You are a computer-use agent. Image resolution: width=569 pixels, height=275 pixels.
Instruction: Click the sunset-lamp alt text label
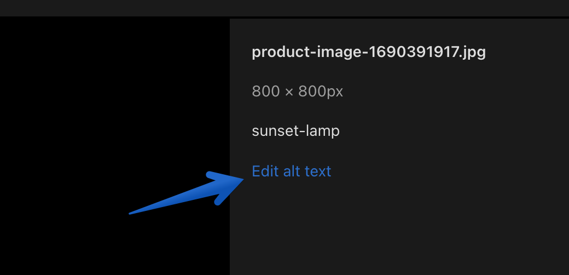click(x=295, y=131)
